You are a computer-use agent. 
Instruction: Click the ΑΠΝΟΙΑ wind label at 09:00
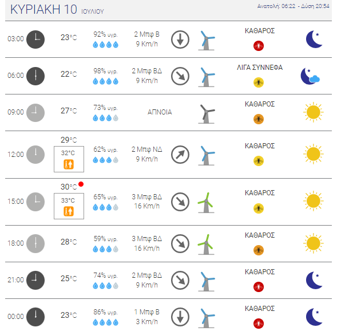tap(160, 112)
